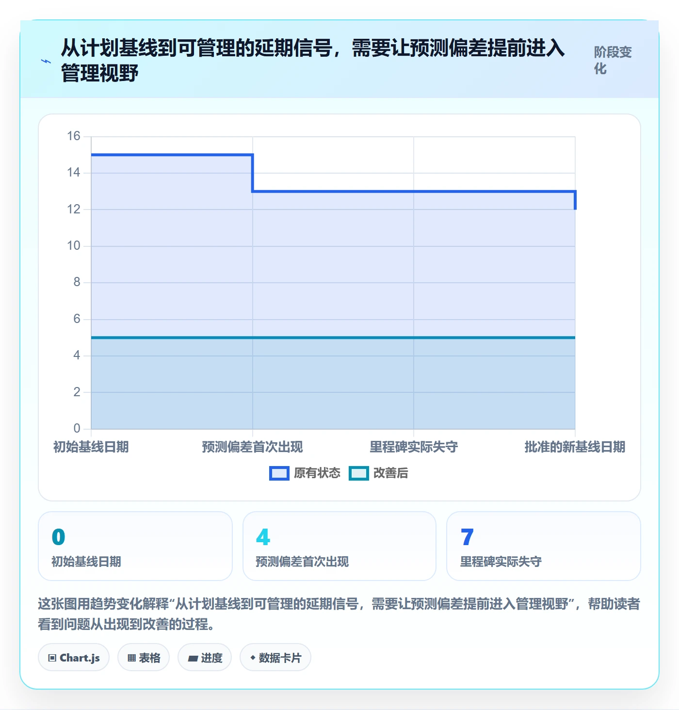The image size is (679, 710).
Task: Click the y-axis tick label 2
Action: (x=77, y=392)
